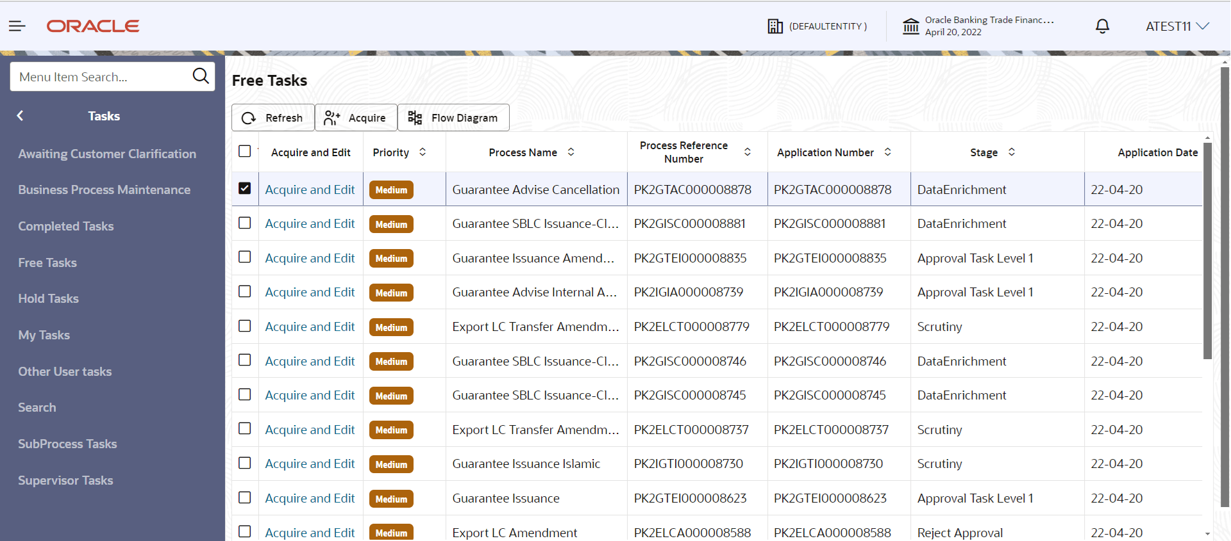Acquire and Edit task PK2GISC000008745

[x=310, y=395]
